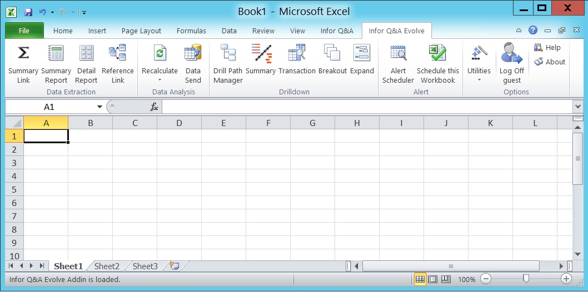The height and width of the screenshot is (292, 588).
Task: Open the Page Layout tab
Action: tap(141, 31)
